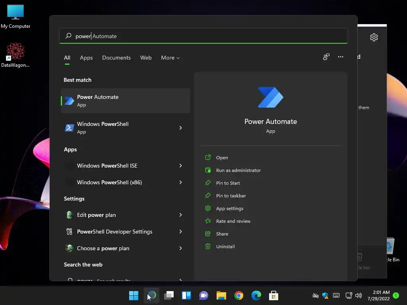Click Share in the actions list
Image resolution: width=407 pixels, height=305 pixels.
tap(222, 234)
